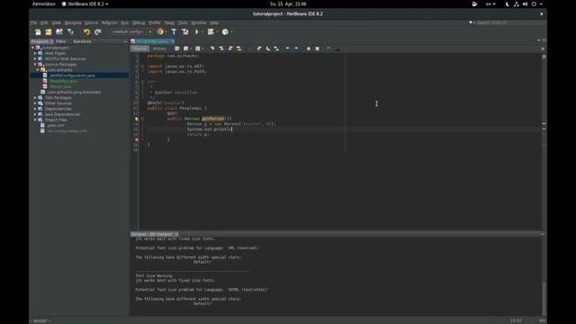576x324 pixels.
Task: Click the red error glyph in gutter
Action: click(x=136, y=139)
